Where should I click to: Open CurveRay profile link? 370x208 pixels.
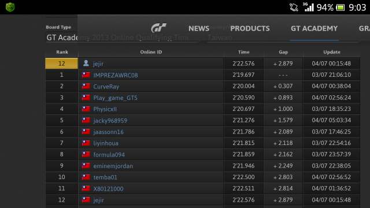[106, 87]
